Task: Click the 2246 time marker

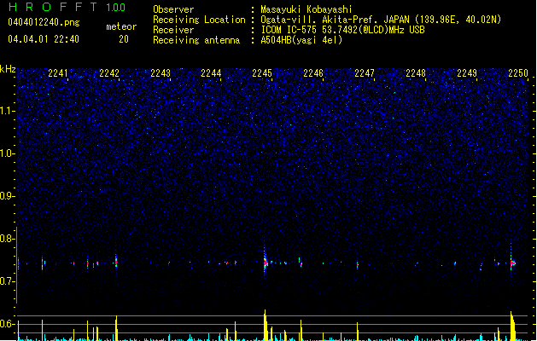Action: click(313, 73)
